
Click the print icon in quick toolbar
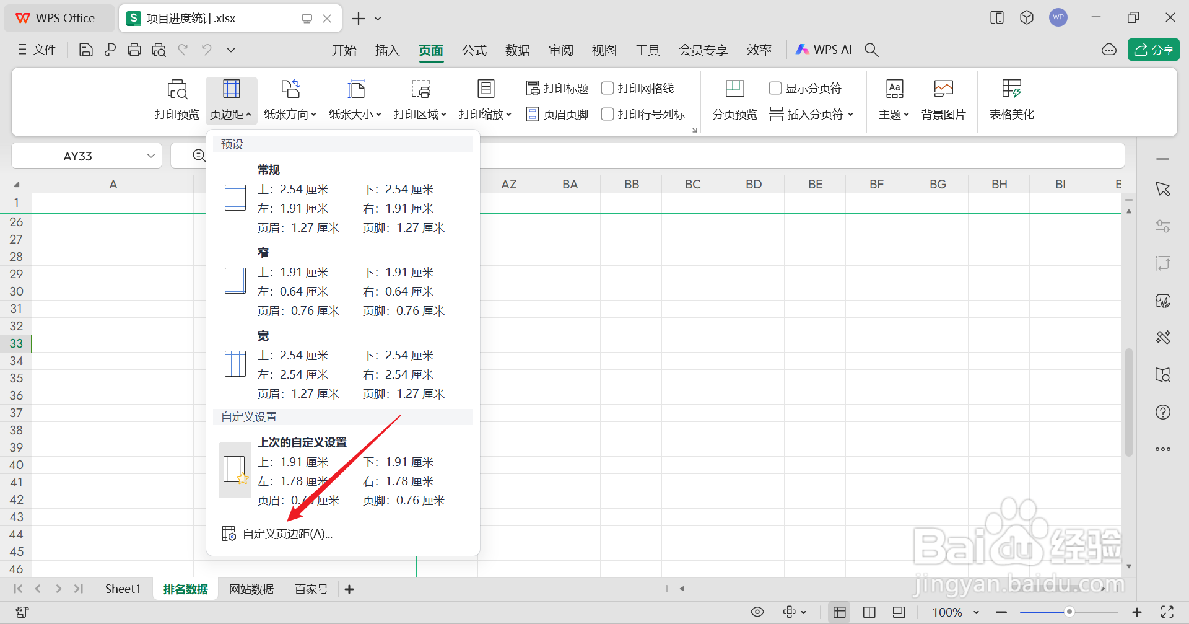134,50
